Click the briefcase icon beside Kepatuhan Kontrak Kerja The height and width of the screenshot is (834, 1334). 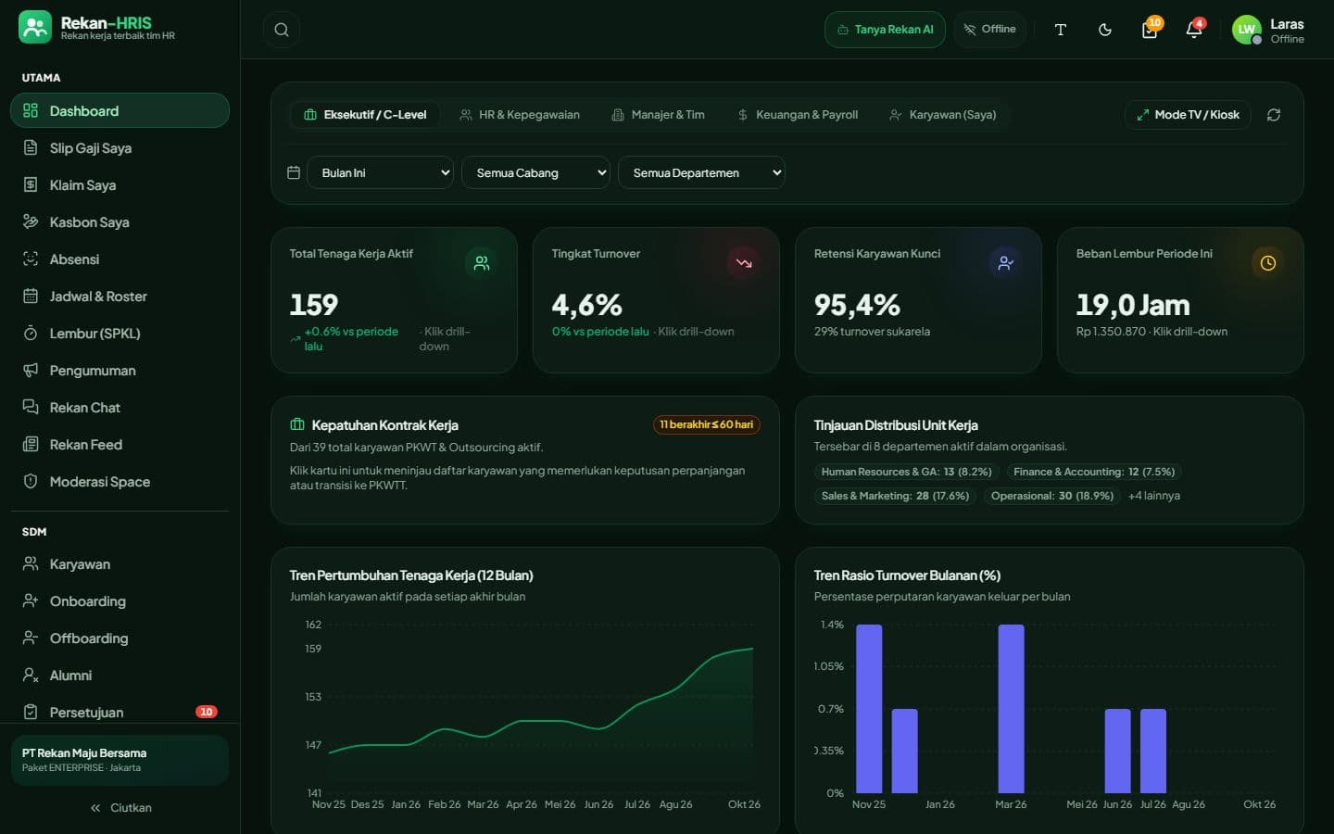pyautogui.click(x=297, y=424)
